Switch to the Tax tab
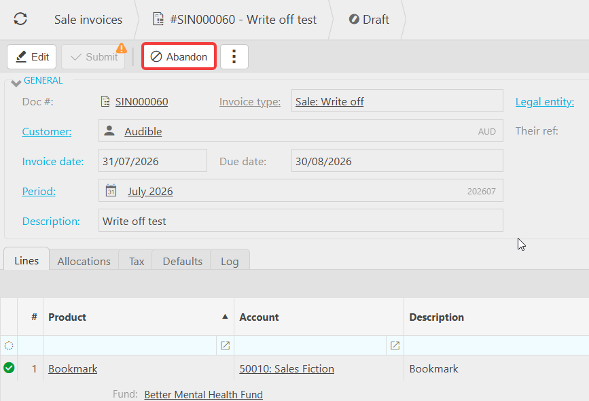589x401 pixels. click(137, 260)
